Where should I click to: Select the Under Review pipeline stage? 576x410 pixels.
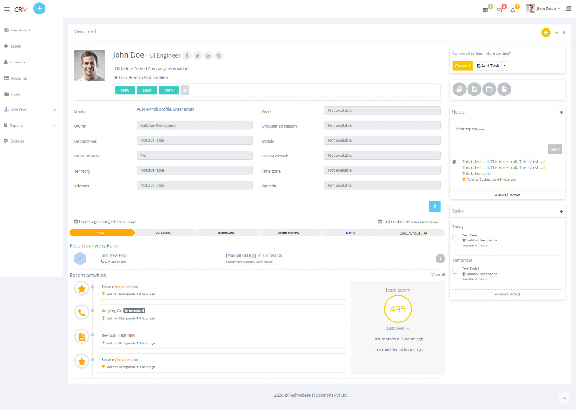point(288,233)
